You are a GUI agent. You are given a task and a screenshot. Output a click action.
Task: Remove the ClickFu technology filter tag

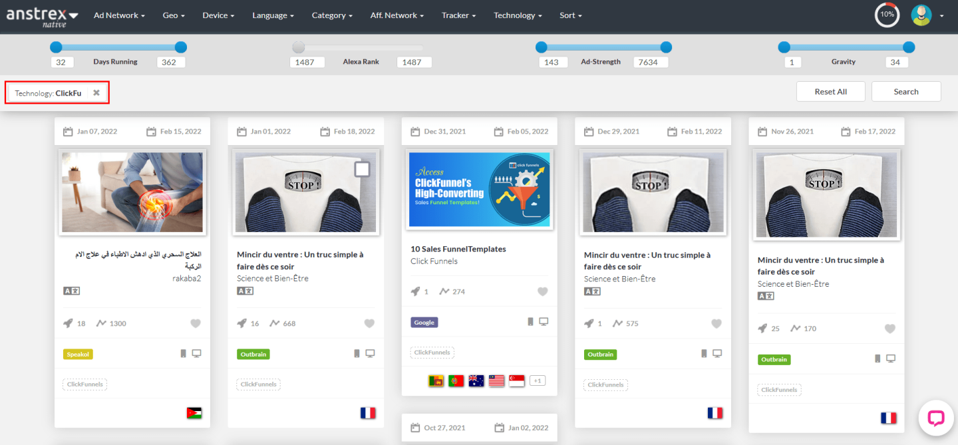click(96, 93)
